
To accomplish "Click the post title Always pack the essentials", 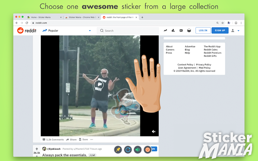I will 64,155.
